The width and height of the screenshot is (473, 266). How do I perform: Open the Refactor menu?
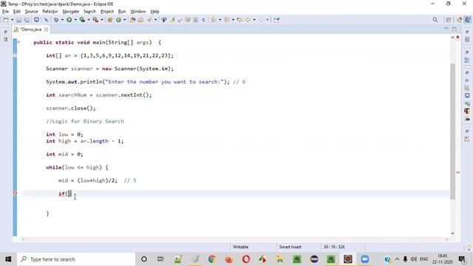click(x=50, y=12)
